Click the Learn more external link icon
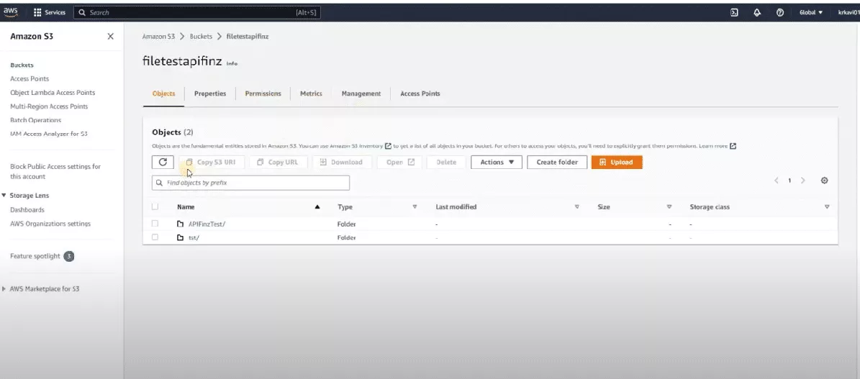This screenshot has height=379, width=860. click(733, 146)
